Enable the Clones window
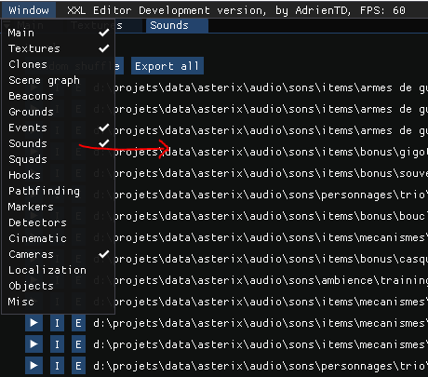Screen dimensions: 428x377 tap(59, 64)
